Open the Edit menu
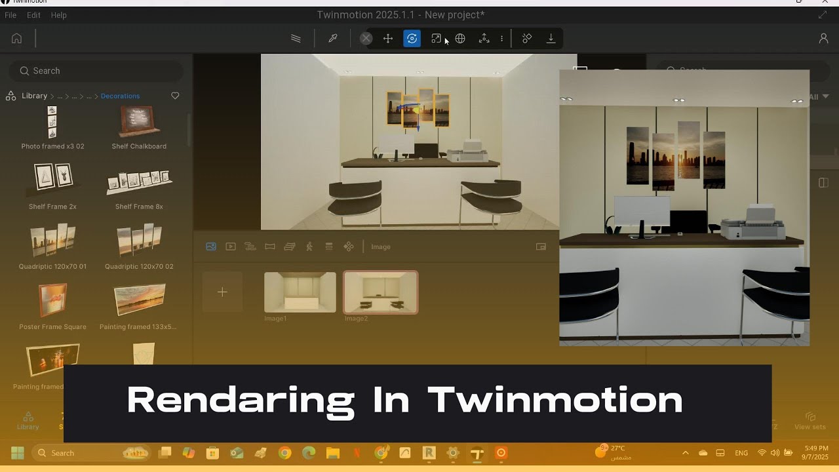Image resolution: width=839 pixels, height=472 pixels. pos(33,15)
